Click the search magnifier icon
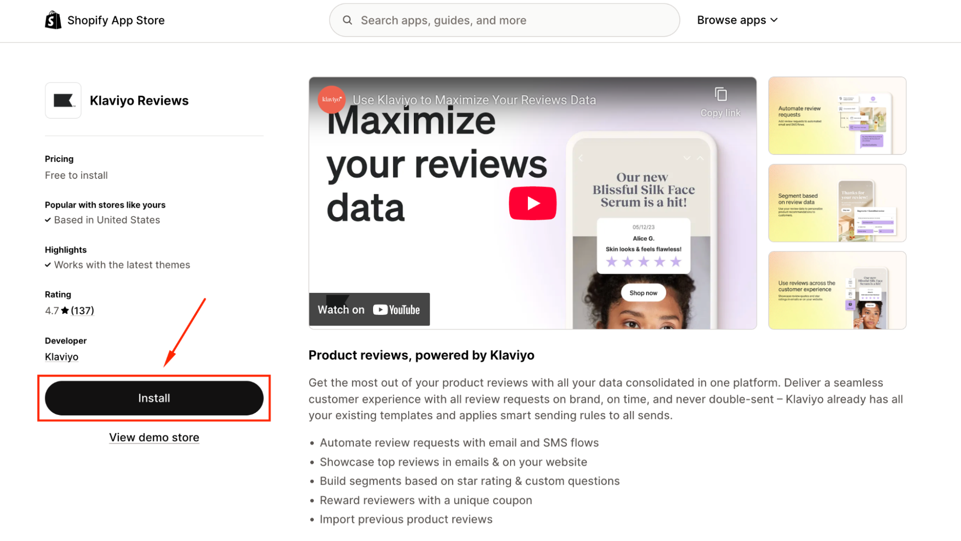This screenshot has width=961, height=541. pyautogui.click(x=347, y=20)
